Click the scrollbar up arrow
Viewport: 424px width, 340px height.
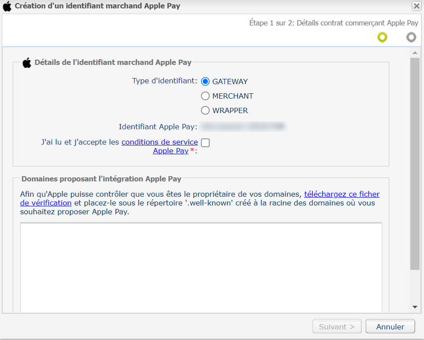tap(415, 53)
